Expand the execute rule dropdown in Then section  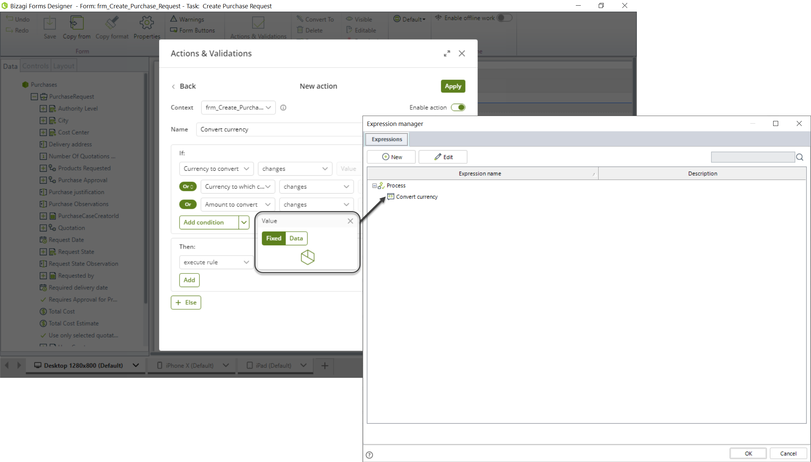[246, 262]
